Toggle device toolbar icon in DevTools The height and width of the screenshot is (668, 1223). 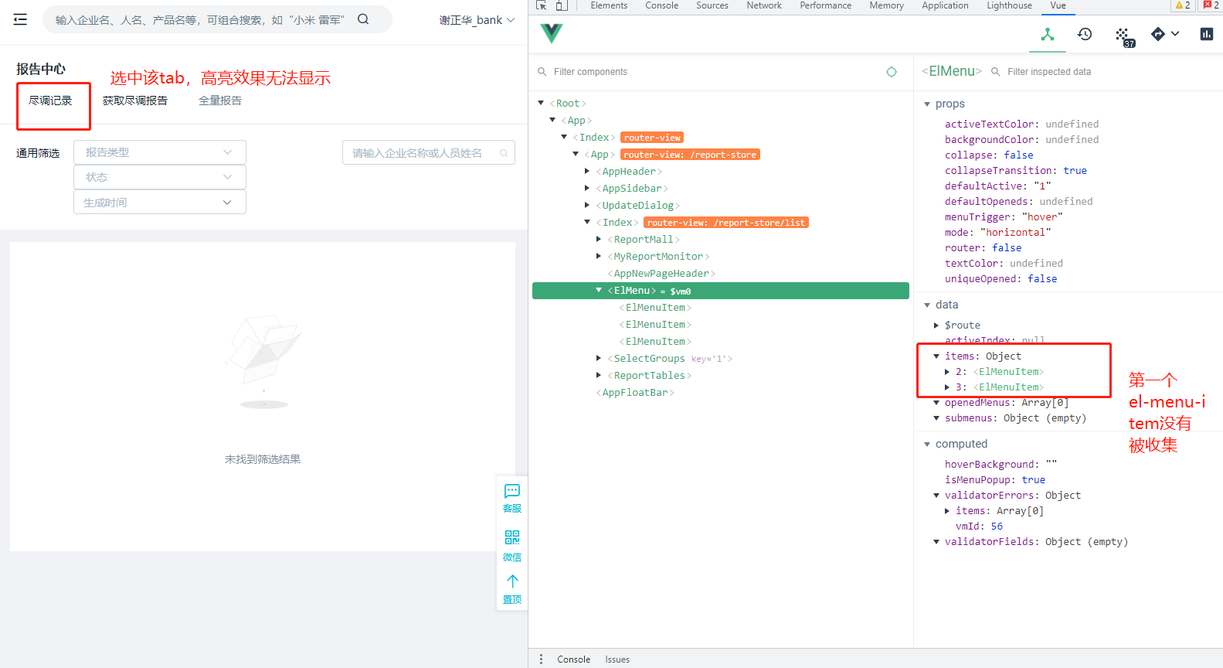(562, 5)
